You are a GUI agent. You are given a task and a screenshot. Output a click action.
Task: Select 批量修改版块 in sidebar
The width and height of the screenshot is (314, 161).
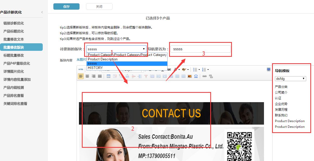point(21,47)
